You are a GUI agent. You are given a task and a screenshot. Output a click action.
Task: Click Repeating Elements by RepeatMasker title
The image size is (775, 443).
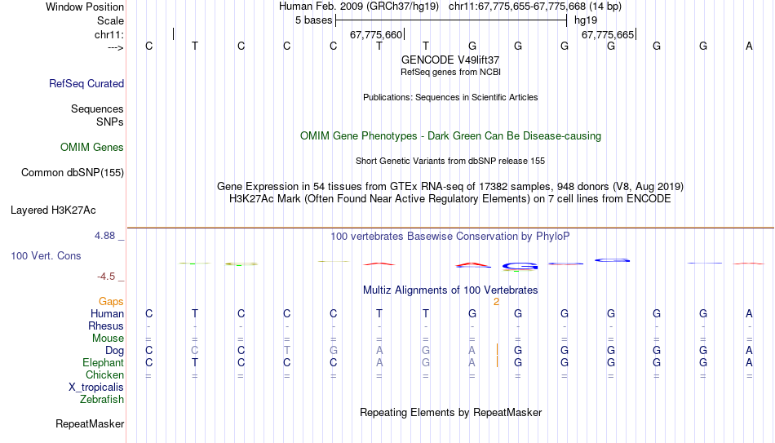coord(450,412)
